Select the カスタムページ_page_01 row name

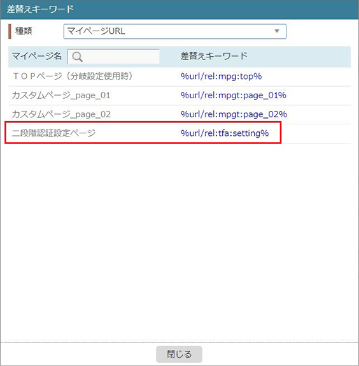61,96
